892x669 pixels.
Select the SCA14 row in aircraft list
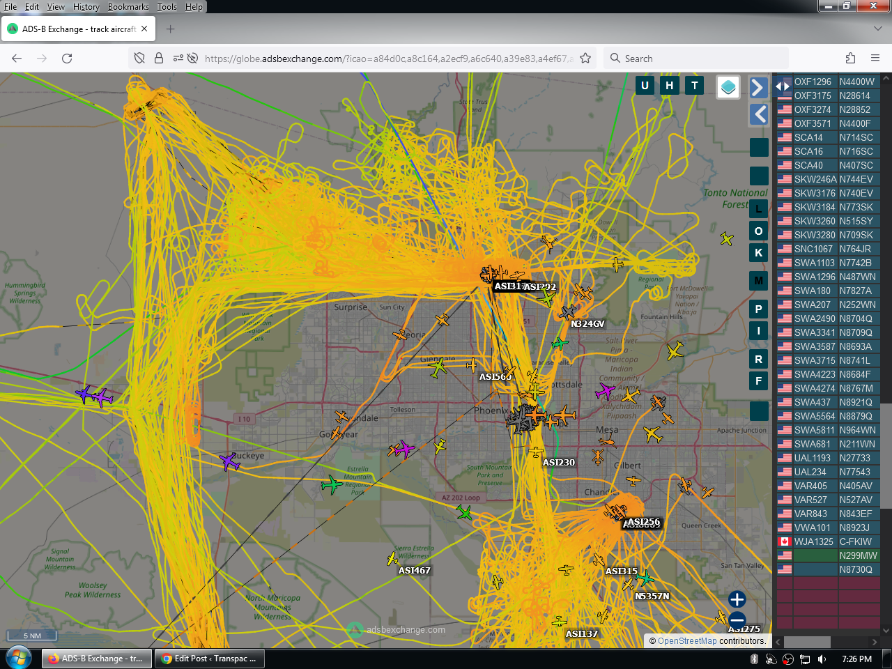[829, 137]
